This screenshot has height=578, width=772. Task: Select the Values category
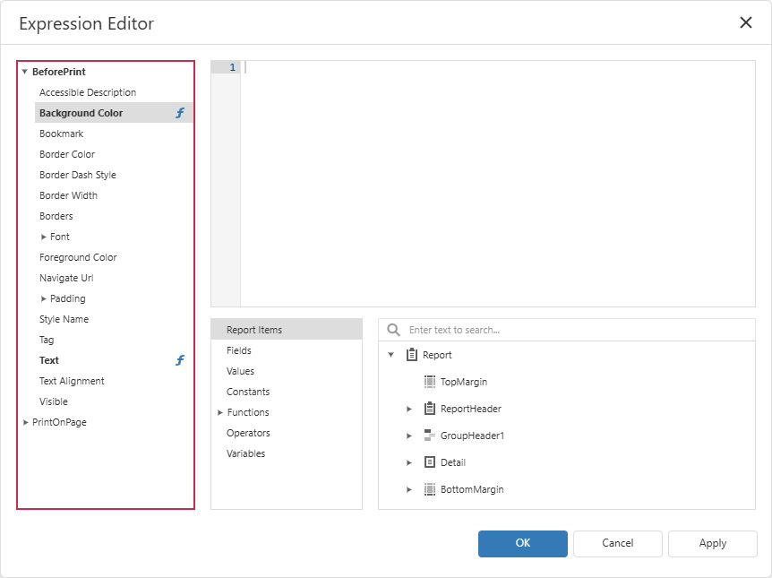click(x=287, y=371)
